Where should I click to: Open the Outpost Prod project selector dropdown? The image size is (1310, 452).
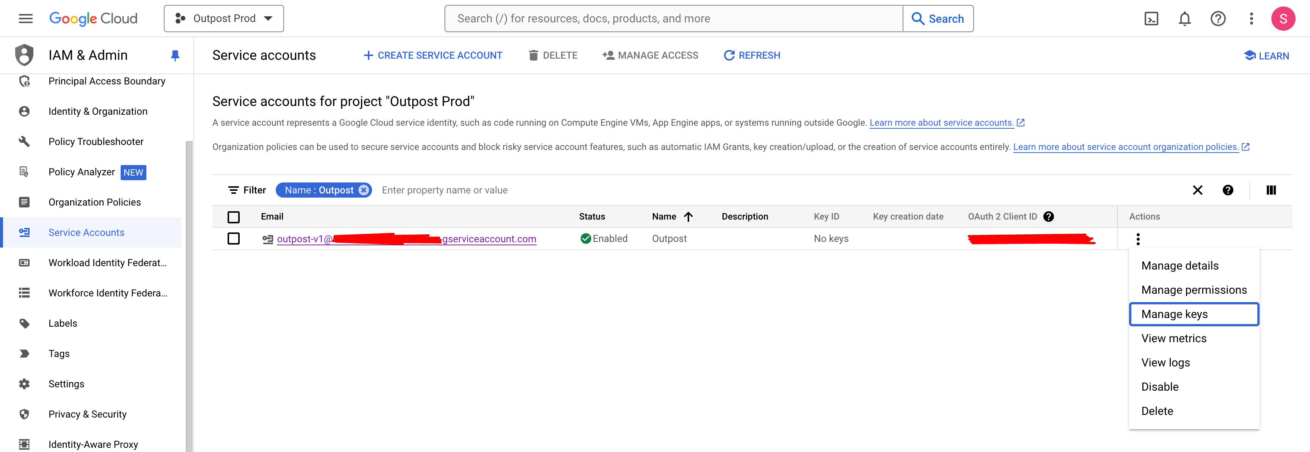click(x=224, y=19)
